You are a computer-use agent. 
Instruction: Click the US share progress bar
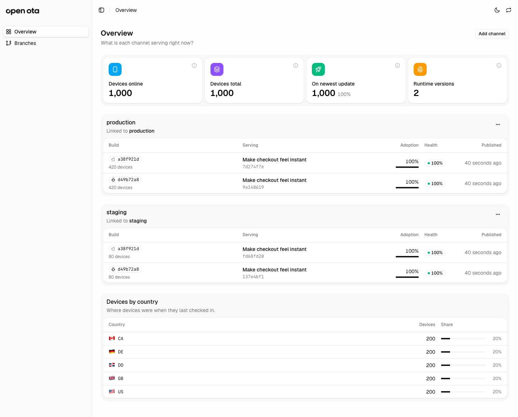463,392
